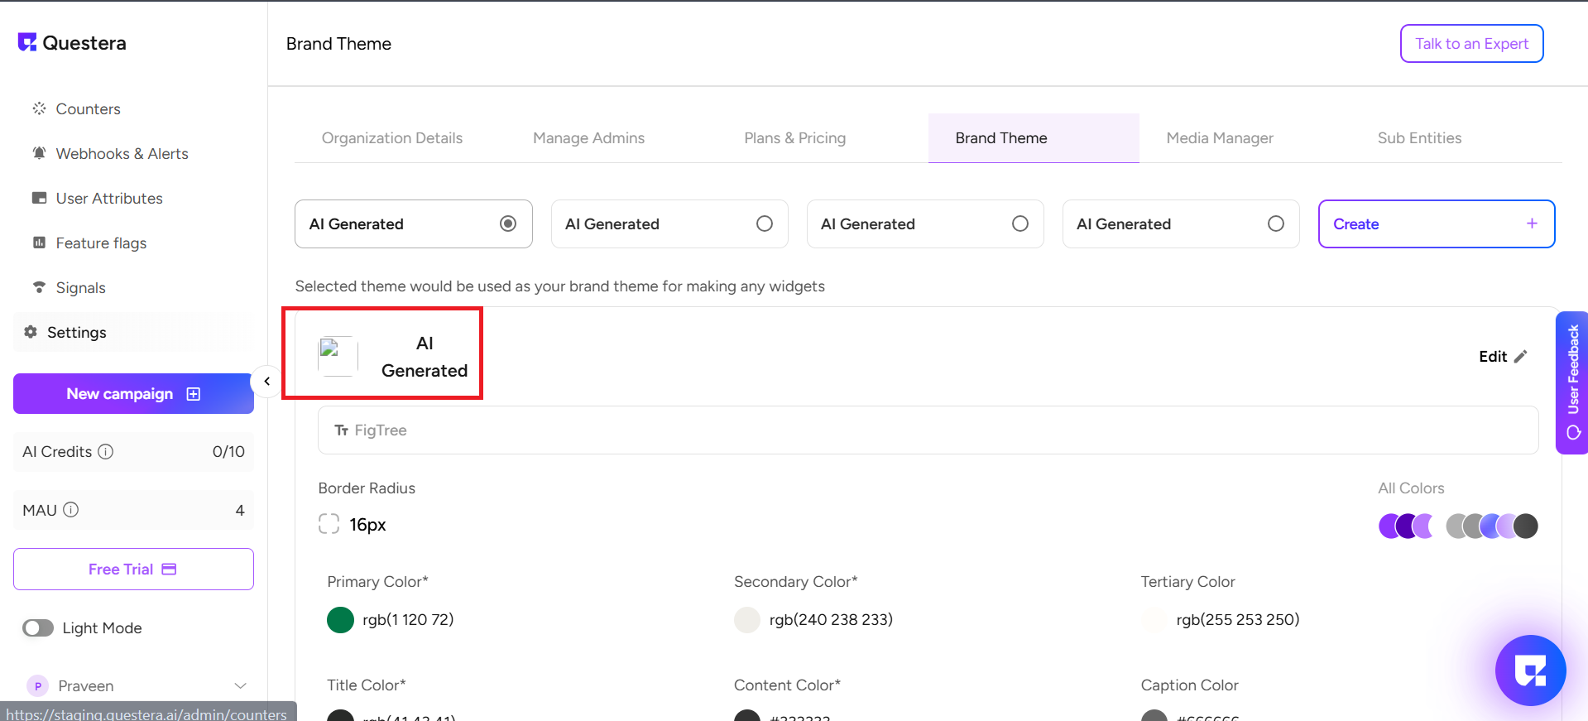Click the Questera logo icon
This screenshot has width=1588, height=721.
(27, 42)
